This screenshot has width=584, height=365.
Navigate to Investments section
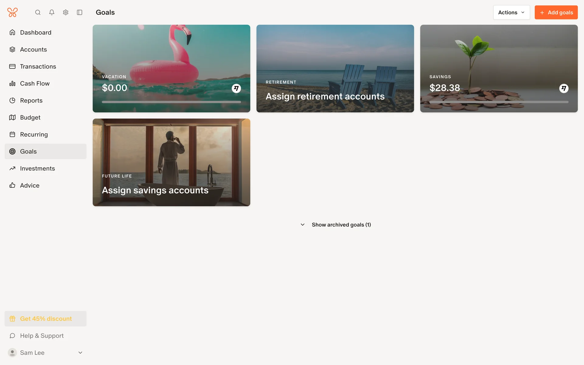click(37, 169)
